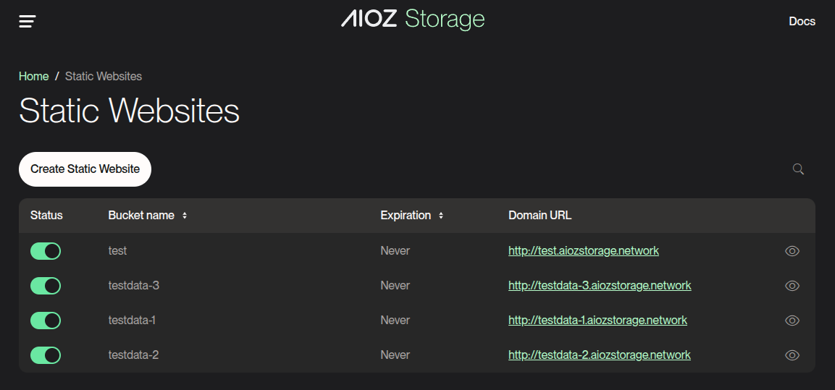Toggle the testdata-3 status switch
The width and height of the screenshot is (835, 390).
46,286
